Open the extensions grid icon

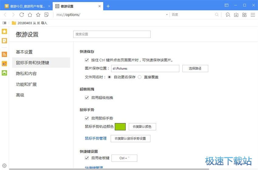(244, 15)
